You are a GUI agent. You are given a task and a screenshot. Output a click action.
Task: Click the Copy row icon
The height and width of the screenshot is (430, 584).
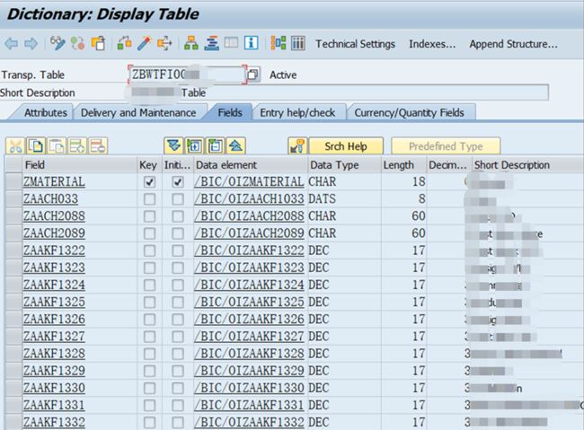tap(36, 146)
